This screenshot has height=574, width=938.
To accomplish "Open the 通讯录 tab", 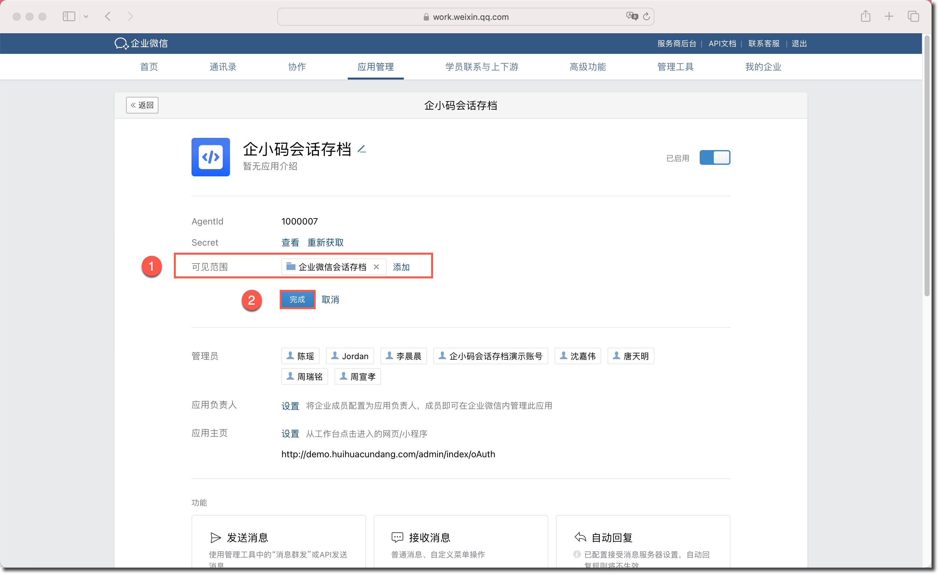I will coord(223,67).
